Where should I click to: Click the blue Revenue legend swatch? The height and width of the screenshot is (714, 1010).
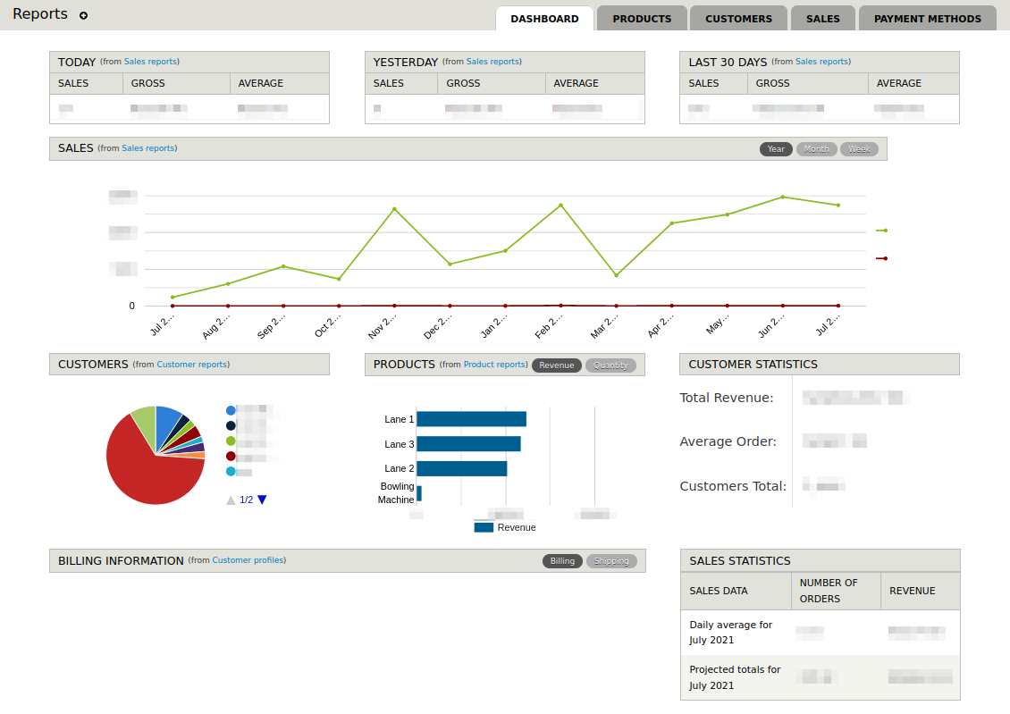pyautogui.click(x=484, y=527)
